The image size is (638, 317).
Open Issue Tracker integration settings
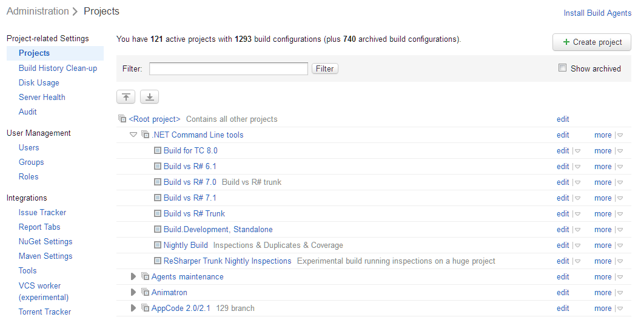42,213
